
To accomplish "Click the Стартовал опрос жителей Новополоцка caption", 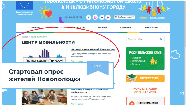I will coord(45,75).
